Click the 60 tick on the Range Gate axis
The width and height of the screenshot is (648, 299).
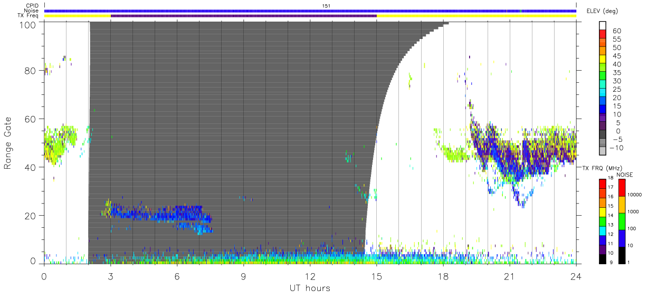pyautogui.click(x=30, y=119)
